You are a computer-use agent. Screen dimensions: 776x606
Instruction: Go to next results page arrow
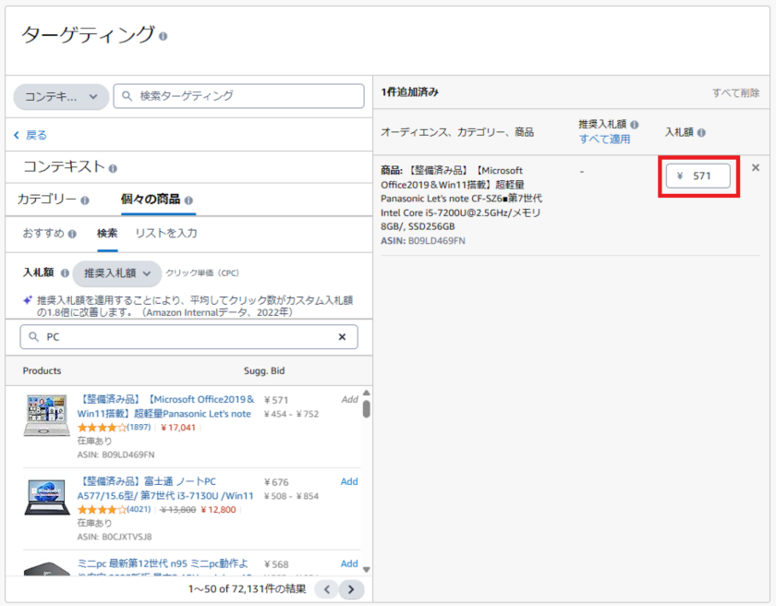[350, 589]
